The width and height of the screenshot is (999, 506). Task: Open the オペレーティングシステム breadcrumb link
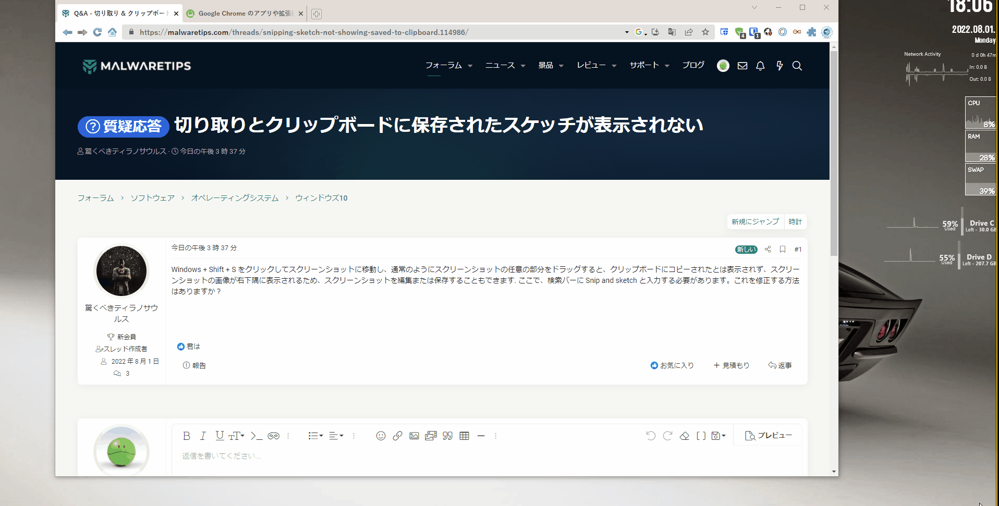tap(235, 198)
